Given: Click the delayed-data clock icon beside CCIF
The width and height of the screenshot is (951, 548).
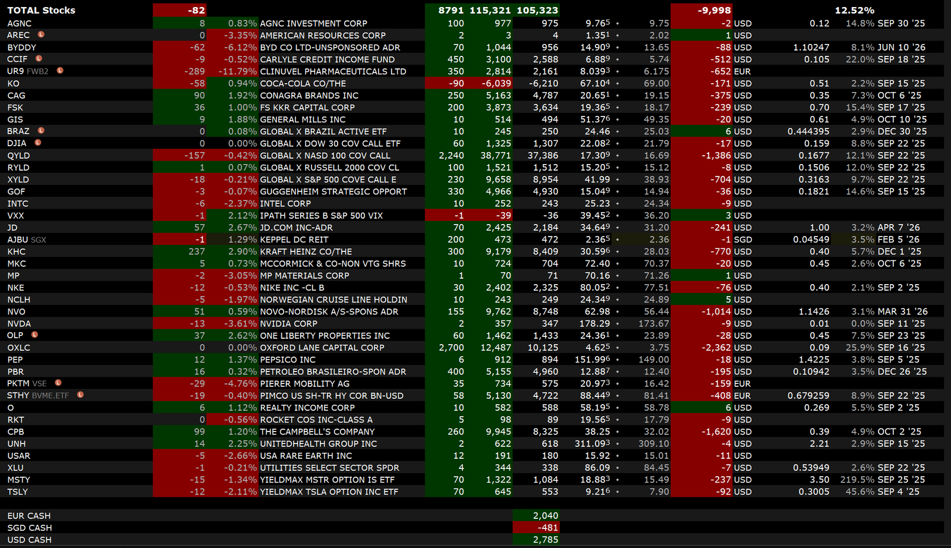Looking at the screenshot, I should pyautogui.click(x=39, y=59).
